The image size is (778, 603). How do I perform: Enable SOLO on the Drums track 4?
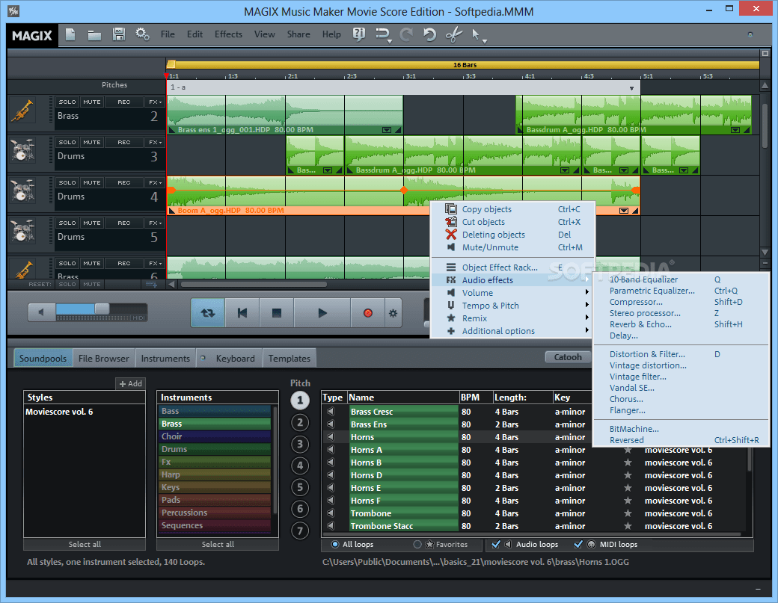coord(67,182)
